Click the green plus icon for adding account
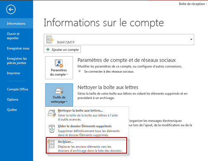 tap(48, 50)
